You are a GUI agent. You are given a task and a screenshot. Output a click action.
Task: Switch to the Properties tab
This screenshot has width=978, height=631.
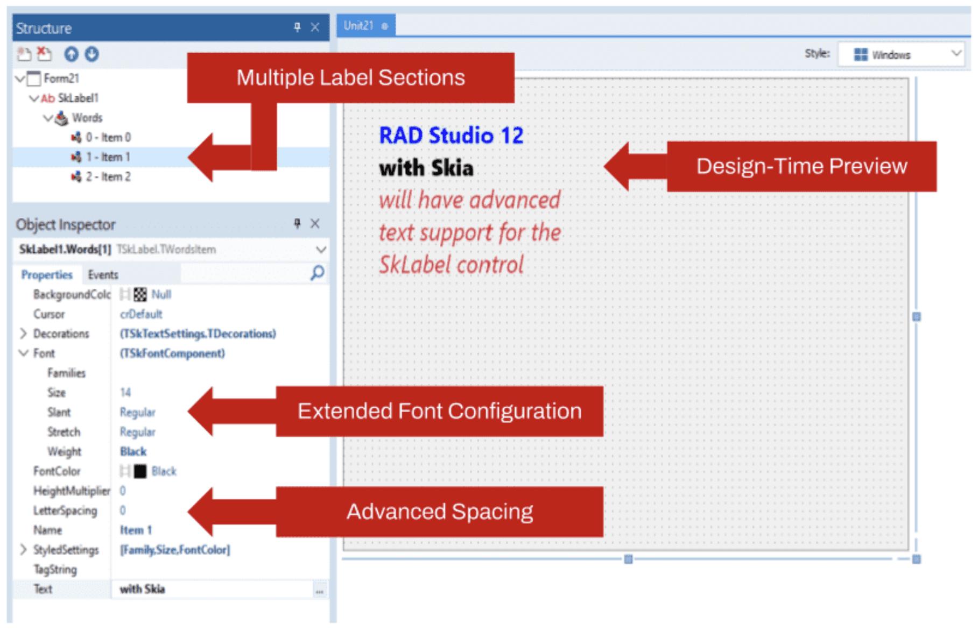pos(47,275)
